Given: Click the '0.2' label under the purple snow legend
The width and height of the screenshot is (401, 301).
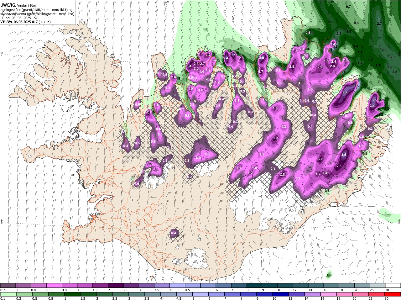Looking at the screenshot, I should coord(3,290).
